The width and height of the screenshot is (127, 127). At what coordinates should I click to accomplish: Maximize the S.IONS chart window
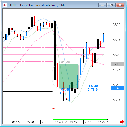111,5
